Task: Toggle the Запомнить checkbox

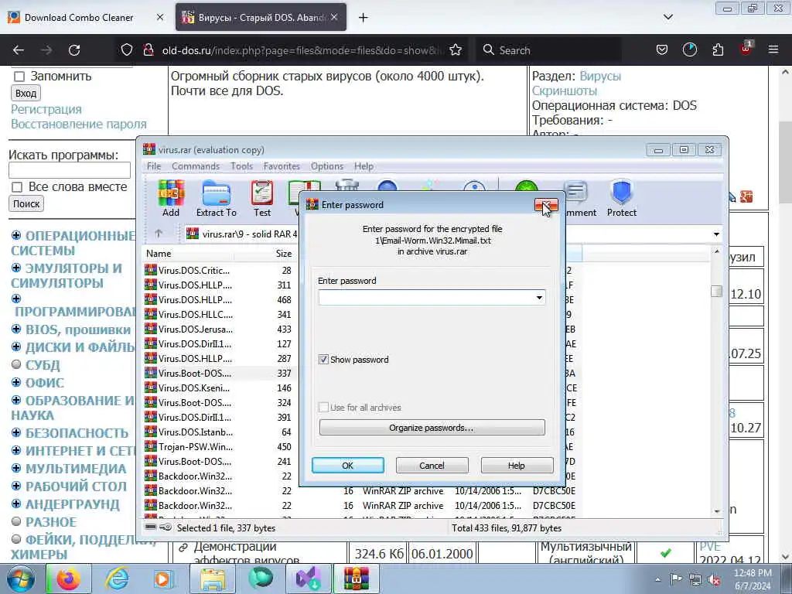Action: coord(19,77)
